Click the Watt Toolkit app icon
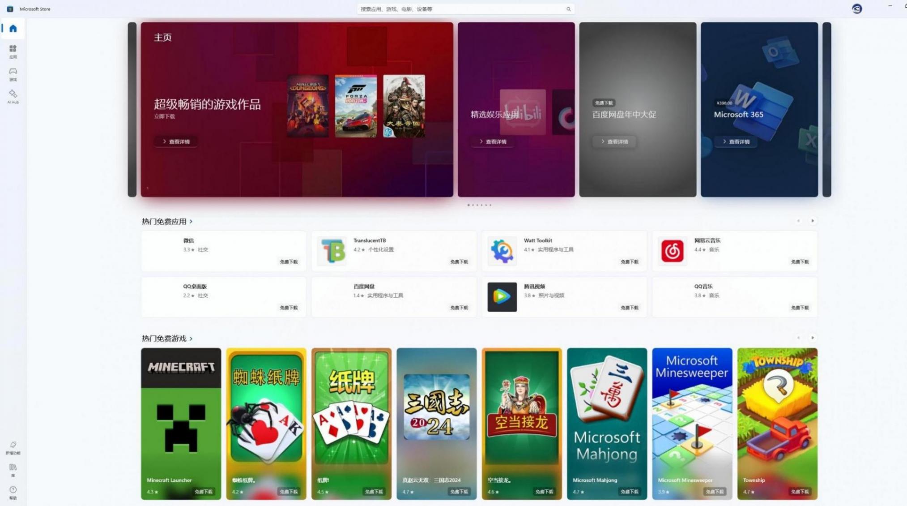 pyautogui.click(x=502, y=251)
